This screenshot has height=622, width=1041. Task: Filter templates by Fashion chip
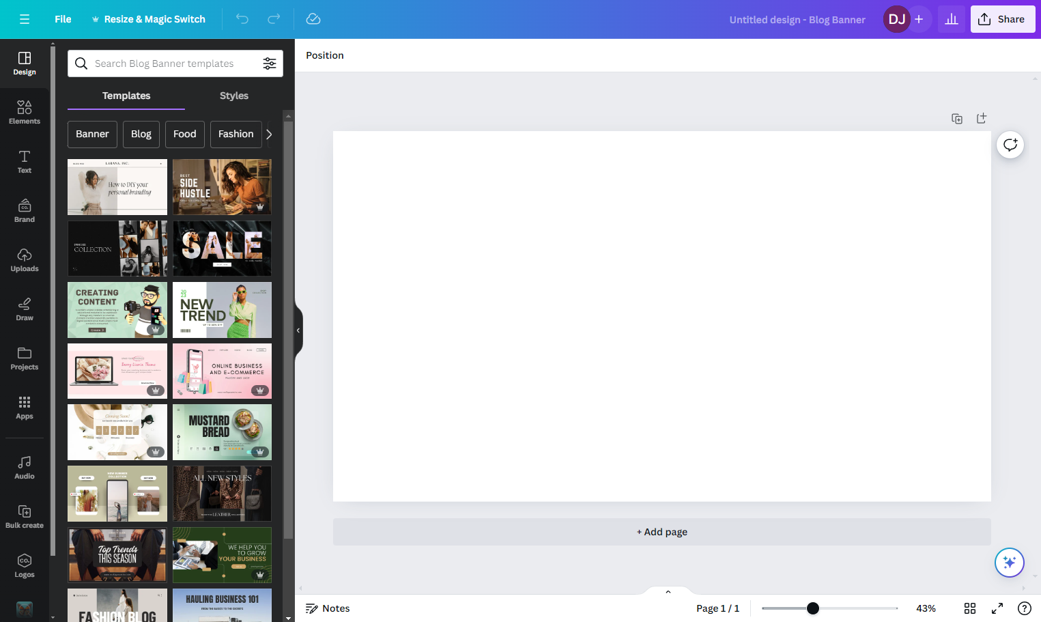point(236,135)
